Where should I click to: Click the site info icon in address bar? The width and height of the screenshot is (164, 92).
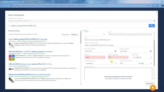coord(12,6)
